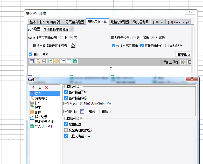The image size is (203, 164).
Task: Open row background paint bucket picker
Action: (x=73, y=46)
